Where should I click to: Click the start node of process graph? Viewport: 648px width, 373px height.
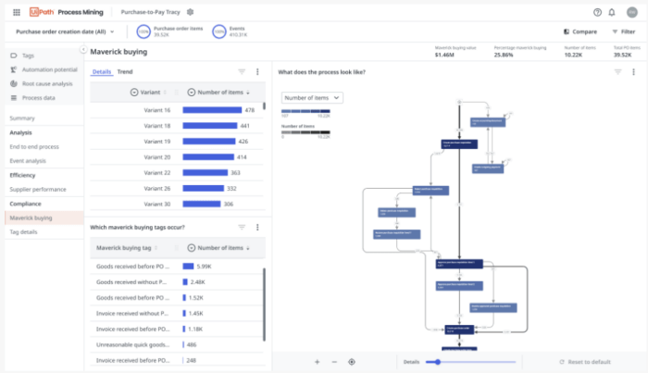point(459,102)
